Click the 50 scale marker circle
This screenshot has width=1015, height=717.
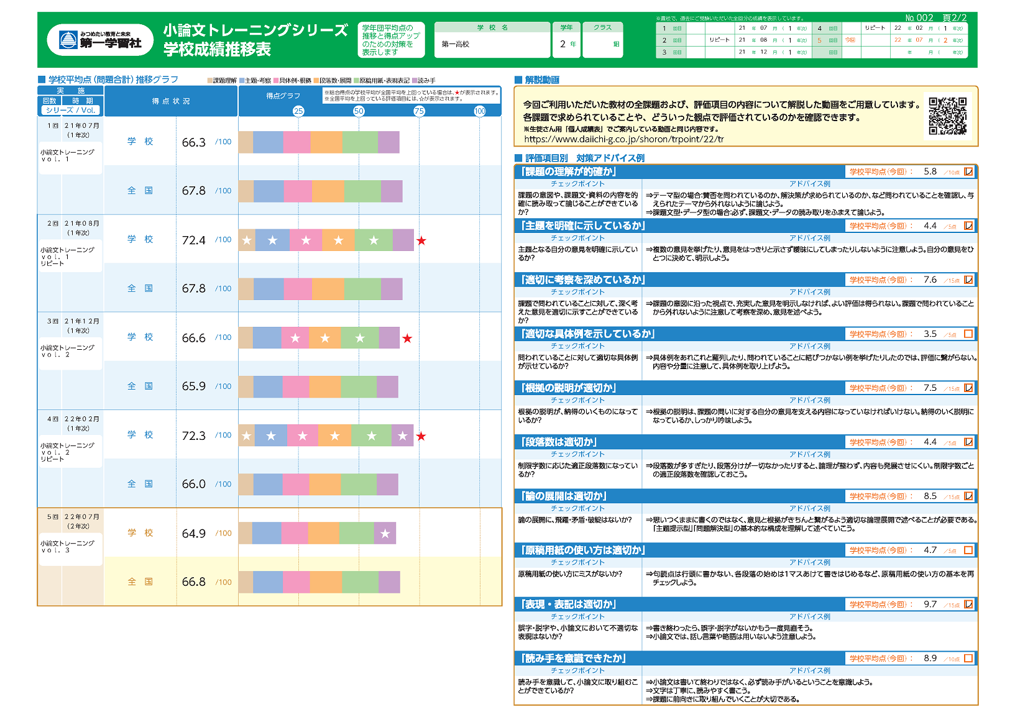[x=359, y=111]
